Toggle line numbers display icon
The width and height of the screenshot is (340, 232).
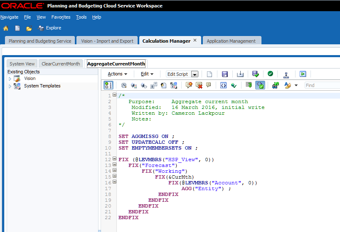pyautogui.click(x=108, y=85)
